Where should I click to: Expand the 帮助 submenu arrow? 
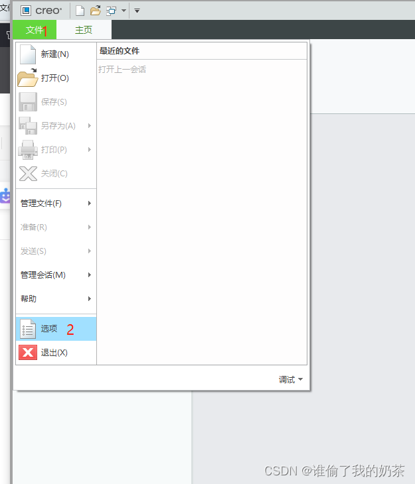point(90,299)
